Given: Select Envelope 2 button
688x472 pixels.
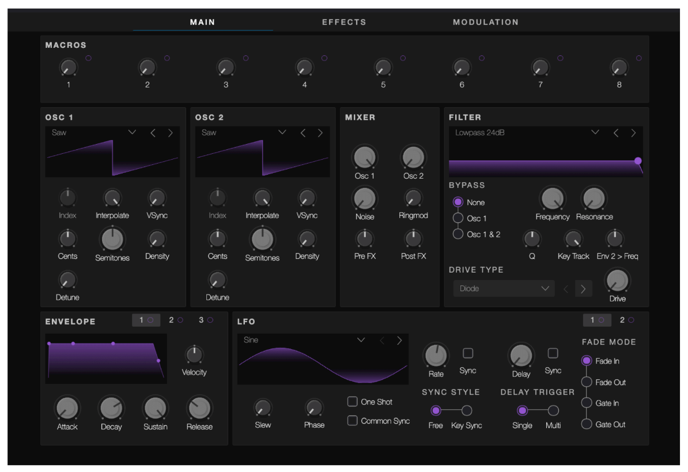Looking at the screenshot, I should tap(175, 320).
